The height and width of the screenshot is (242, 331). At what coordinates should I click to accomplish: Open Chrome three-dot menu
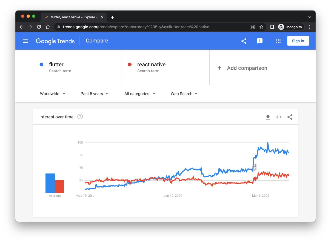(310, 27)
